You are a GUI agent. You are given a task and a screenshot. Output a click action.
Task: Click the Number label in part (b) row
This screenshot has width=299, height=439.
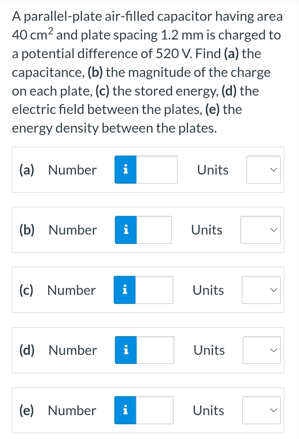pyautogui.click(x=72, y=230)
